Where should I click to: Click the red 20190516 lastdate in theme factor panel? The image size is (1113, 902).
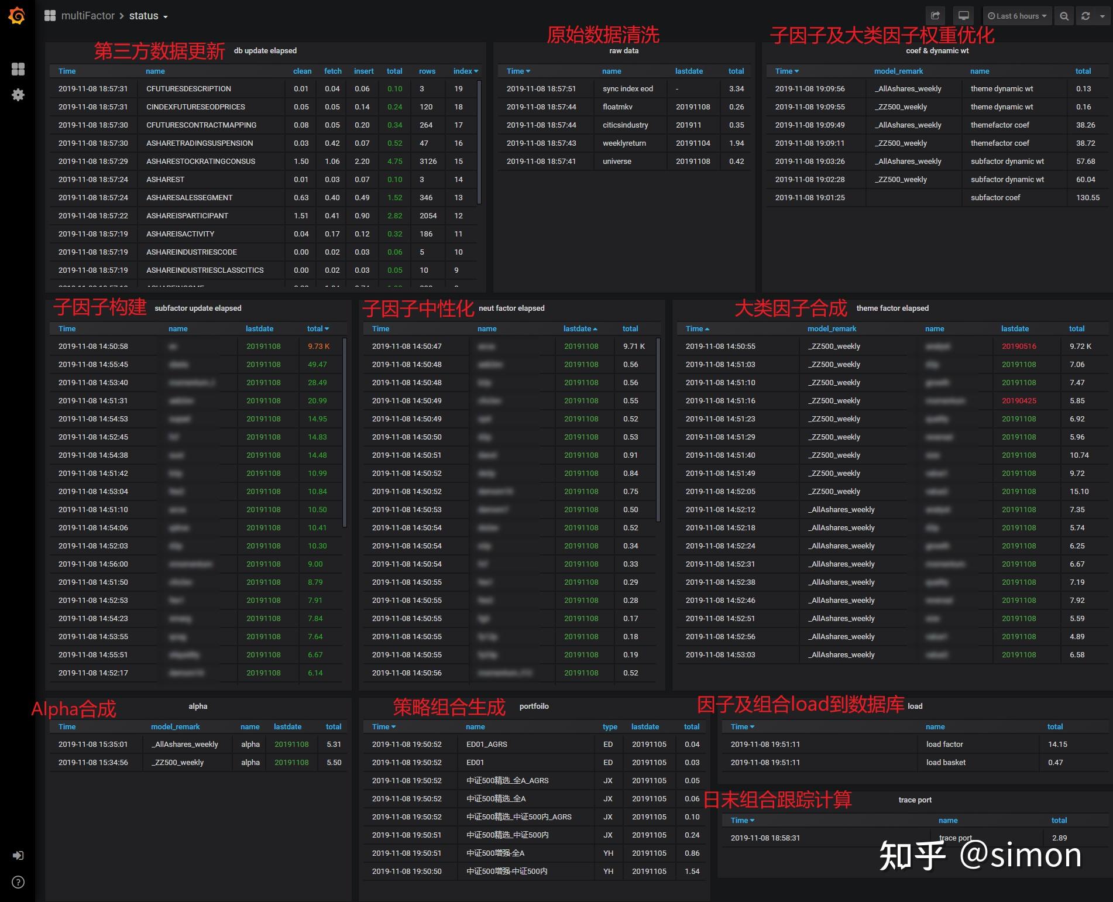click(1019, 346)
